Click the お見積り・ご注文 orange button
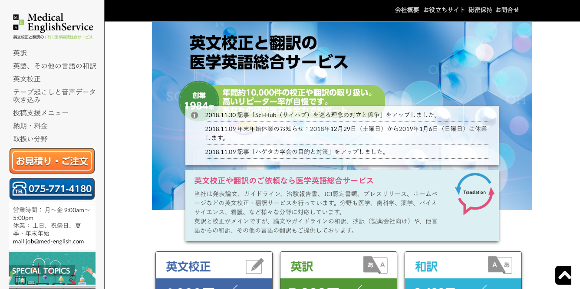The height and width of the screenshot is (289, 580). click(52, 161)
